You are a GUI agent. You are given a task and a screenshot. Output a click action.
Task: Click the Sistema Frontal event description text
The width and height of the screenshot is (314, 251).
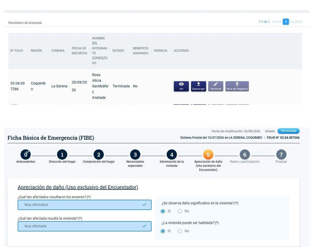pyautogui.click(x=221, y=138)
